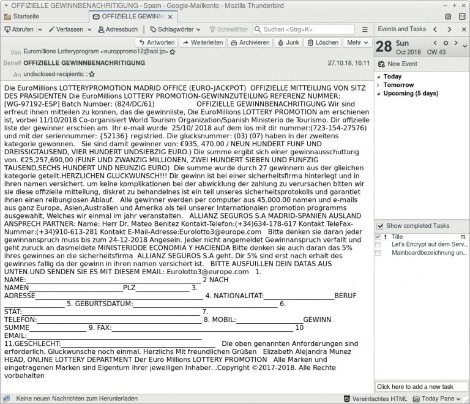
Task: Click the subject OFFIZIELLE GEWINNBENACHRITIGUNG
Action: (84, 63)
